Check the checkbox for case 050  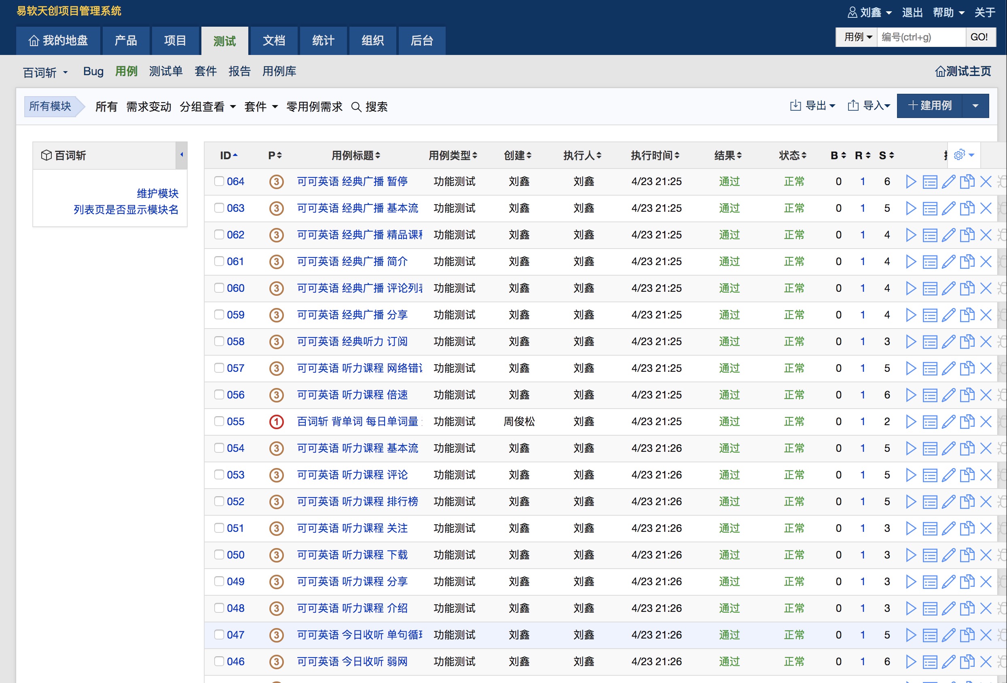click(x=219, y=554)
